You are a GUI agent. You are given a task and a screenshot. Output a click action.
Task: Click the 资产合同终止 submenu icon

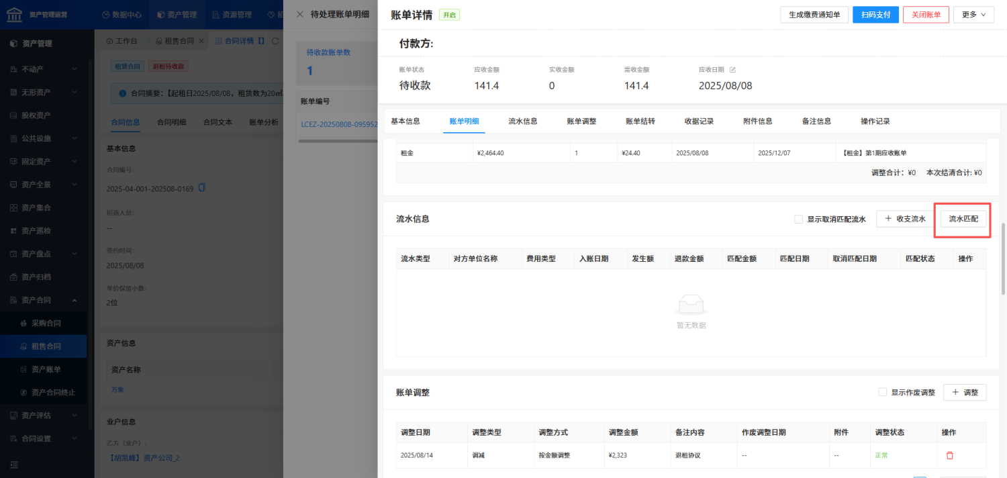tap(24, 392)
